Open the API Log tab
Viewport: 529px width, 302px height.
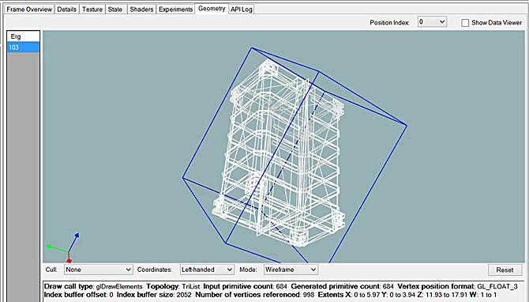[x=242, y=9]
